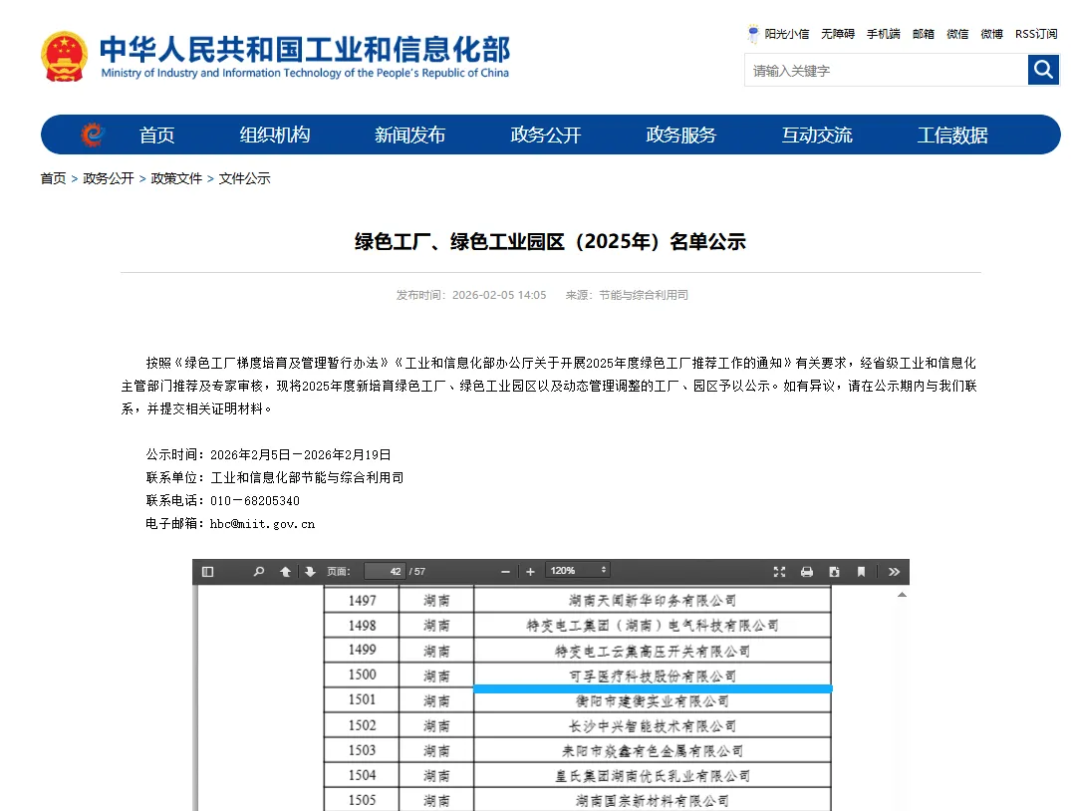Image resolution: width=1071 pixels, height=811 pixels.
Task: Click the PDF zoom out minus button
Action: (x=506, y=572)
